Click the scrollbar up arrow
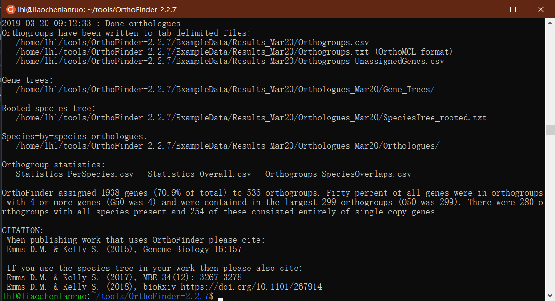555x301 pixels. [x=550, y=24]
